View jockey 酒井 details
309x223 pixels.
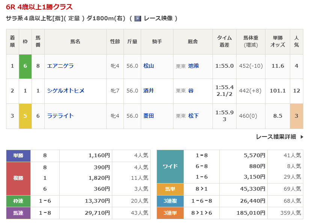click(149, 91)
